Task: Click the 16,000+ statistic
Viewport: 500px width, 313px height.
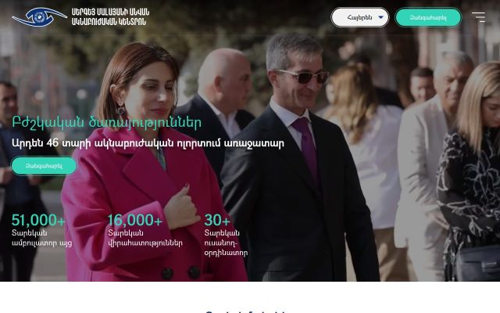Action: pyautogui.click(x=135, y=220)
